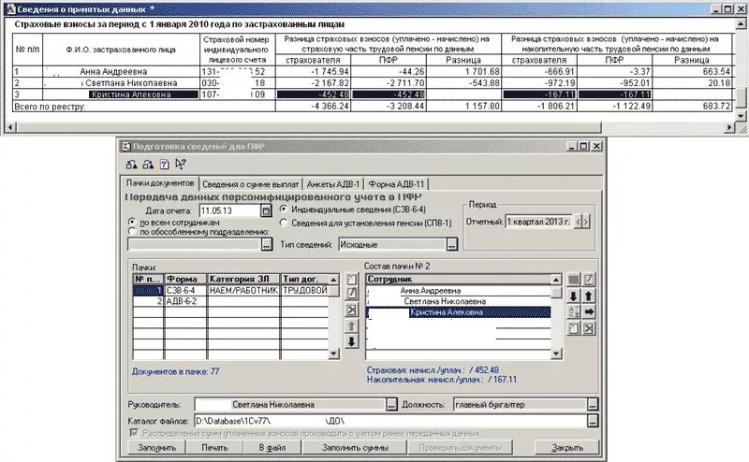The image size is (749, 462).
Task: Click the 1 квартал 2013 г. period field
Action: (539, 222)
